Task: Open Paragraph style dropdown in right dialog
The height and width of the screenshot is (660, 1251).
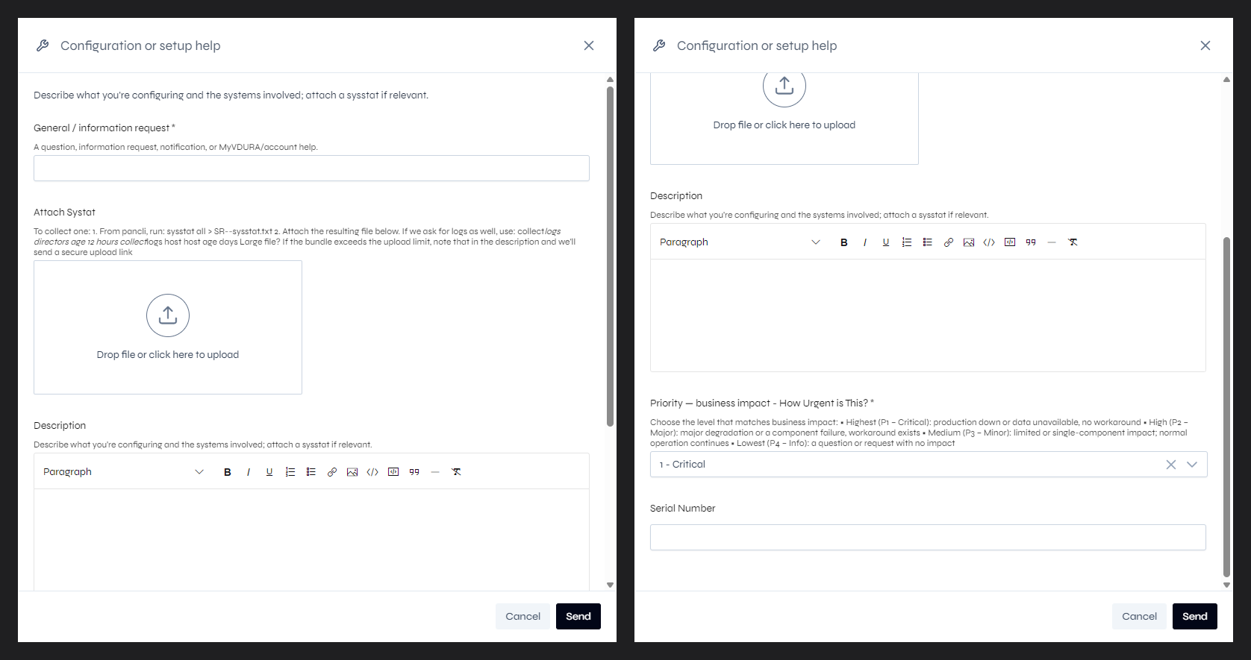Action: (740, 242)
